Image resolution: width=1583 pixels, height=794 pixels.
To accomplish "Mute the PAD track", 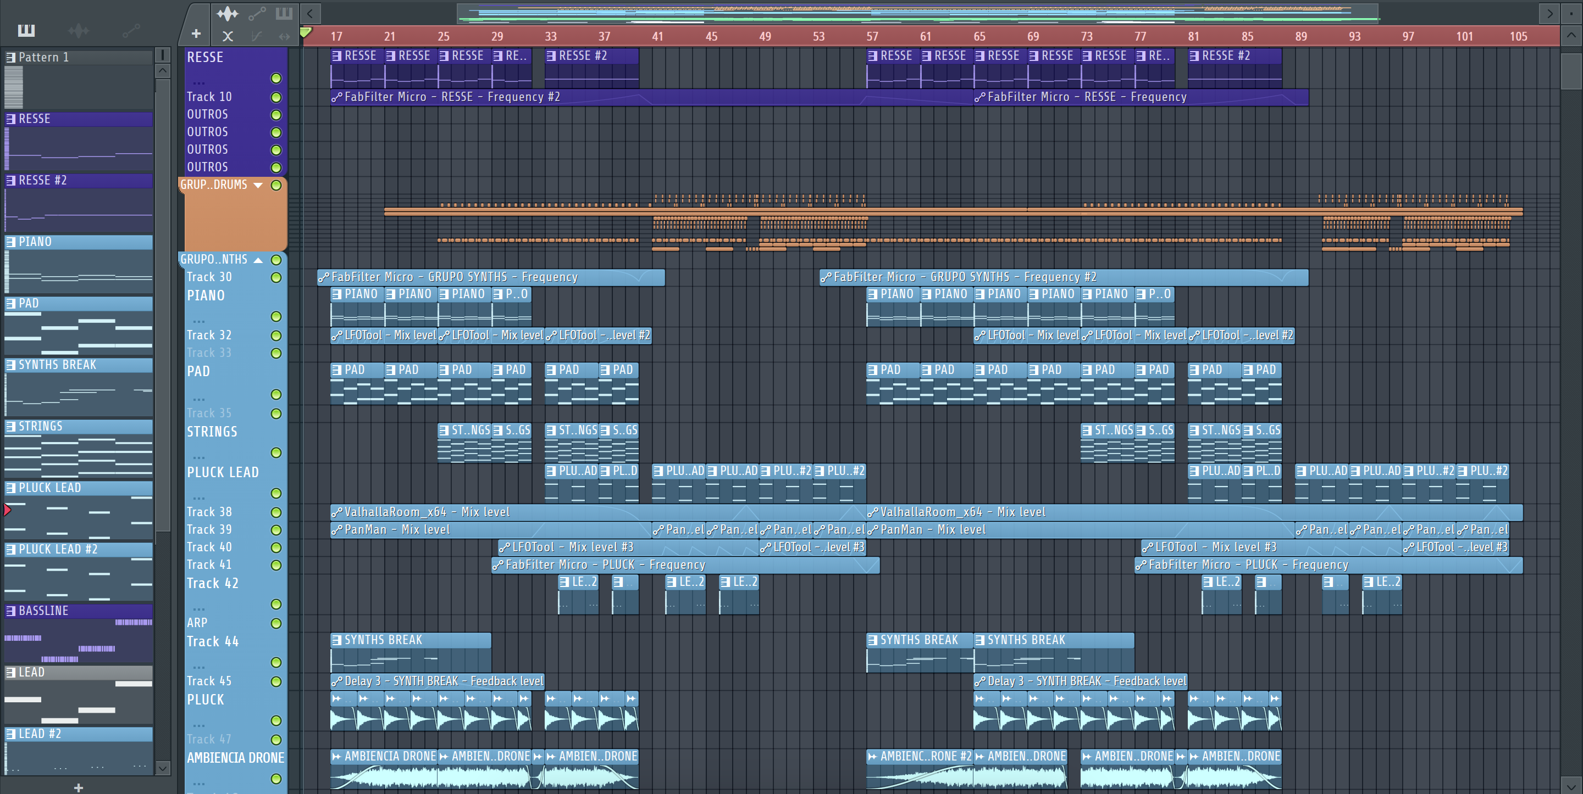I will click(x=276, y=394).
